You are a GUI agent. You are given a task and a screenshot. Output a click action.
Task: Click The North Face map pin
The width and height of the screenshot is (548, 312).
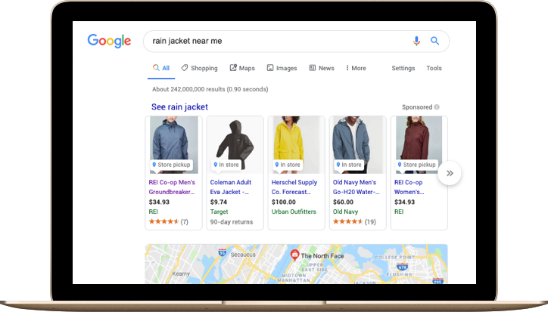[294, 255]
